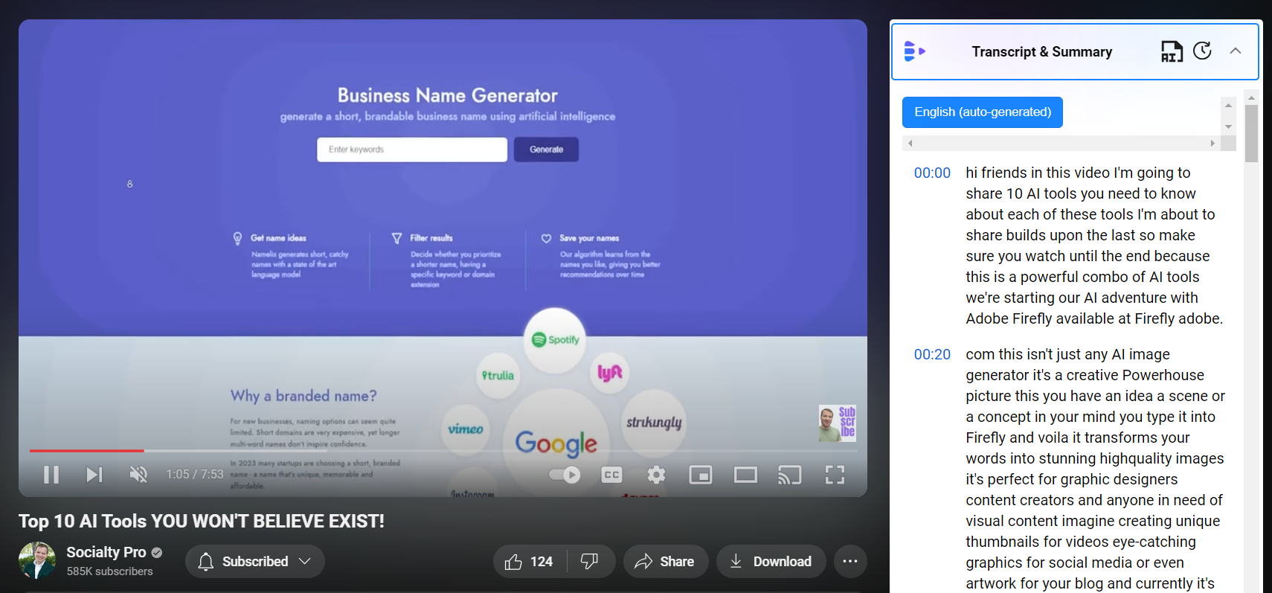This screenshot has height=593, width=1272.
Task: Unmute the video volume
Action: click(138, 475)
